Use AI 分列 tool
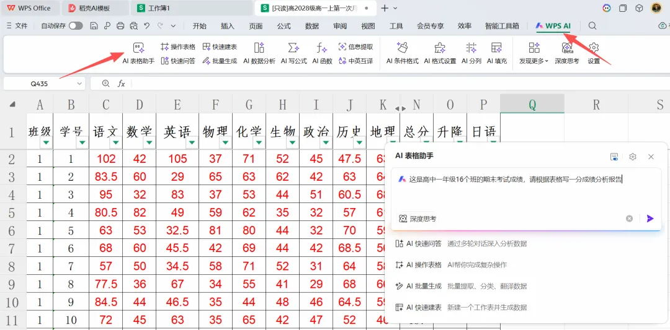 (471, 54)
